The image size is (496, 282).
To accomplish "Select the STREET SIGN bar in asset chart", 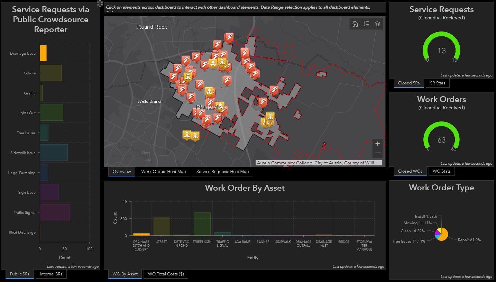I will click(x=202, y=224).
